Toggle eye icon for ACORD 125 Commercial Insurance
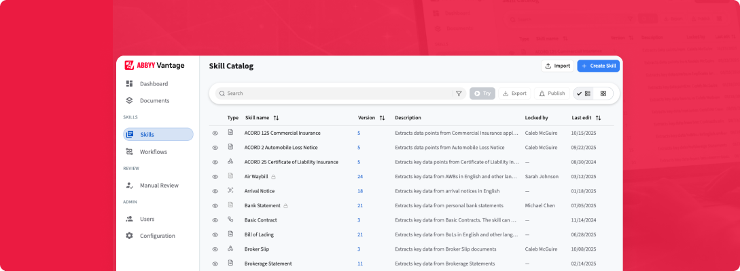Image resolution: width=740 pixels, height=271 pixels. point(215,133)
